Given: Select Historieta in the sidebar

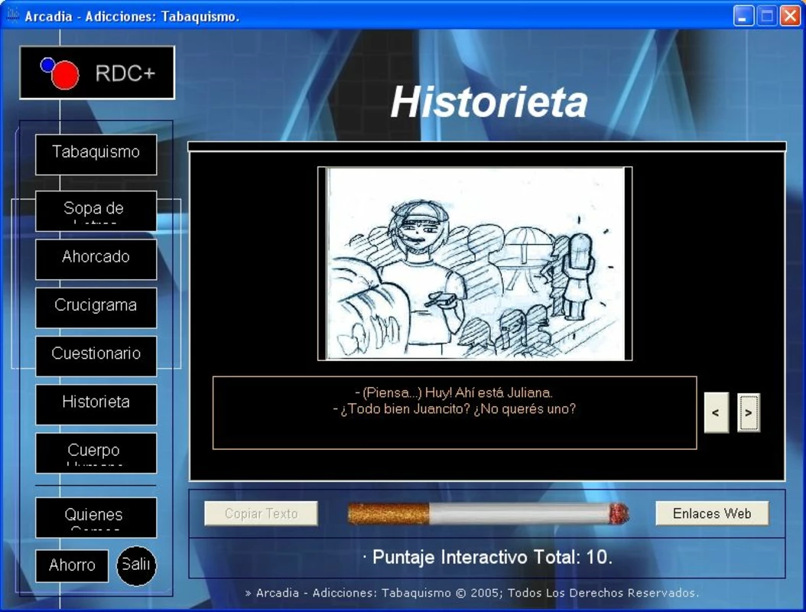Looking at the screenshot, I should click(96, 404).
